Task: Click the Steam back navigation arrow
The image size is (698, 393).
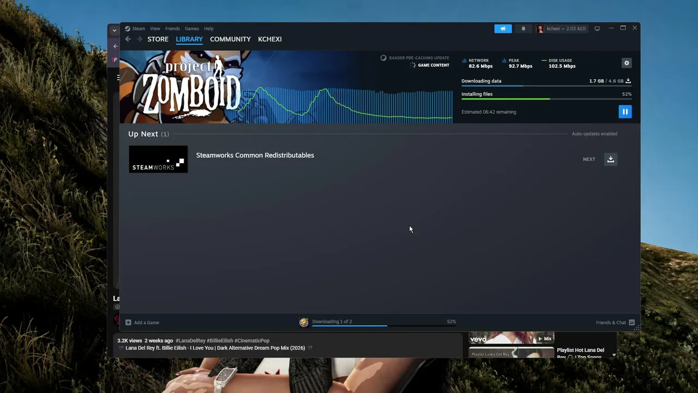Action: (x=128, y=39)
